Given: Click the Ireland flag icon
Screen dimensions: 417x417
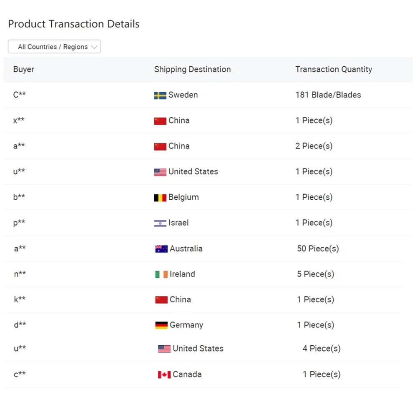Looking at the screenshot, I should [x=161, y=274].
